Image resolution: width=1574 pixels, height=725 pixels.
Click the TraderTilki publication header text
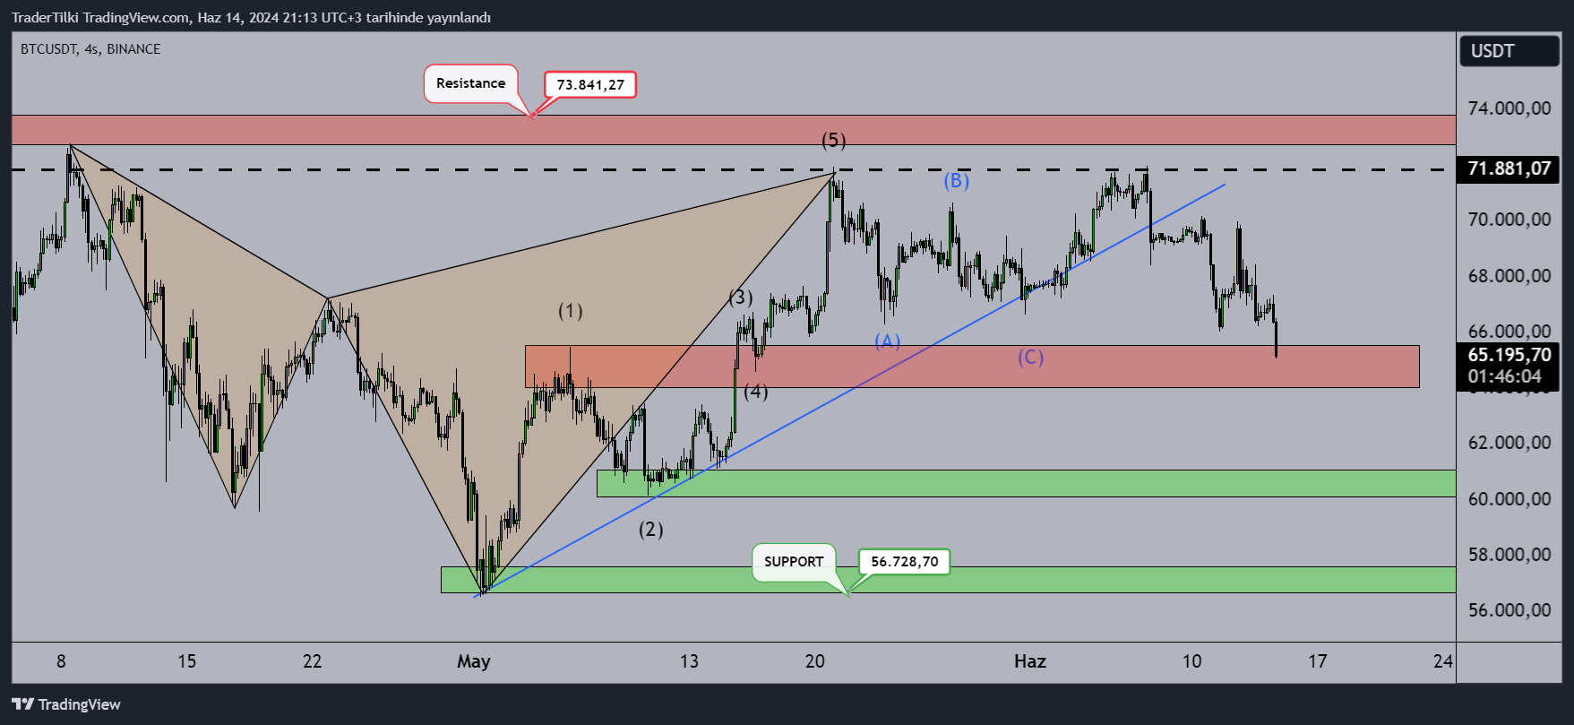tap(252, 17)
